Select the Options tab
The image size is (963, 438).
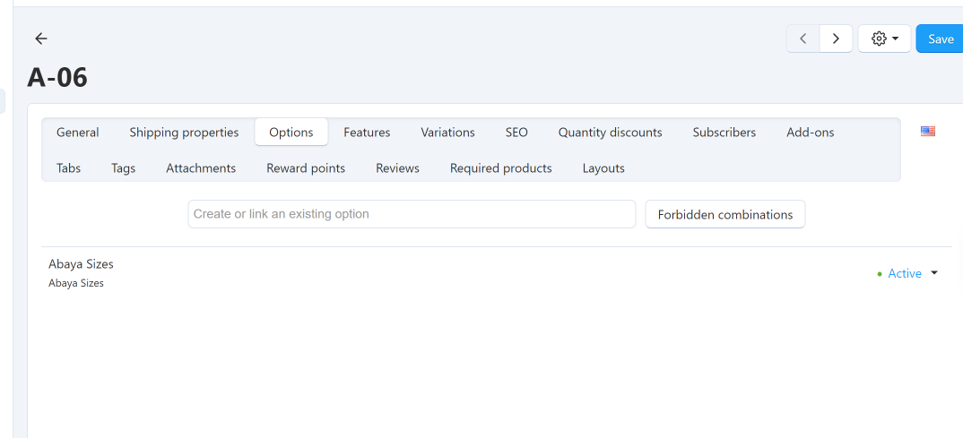[x=291, y=133]
